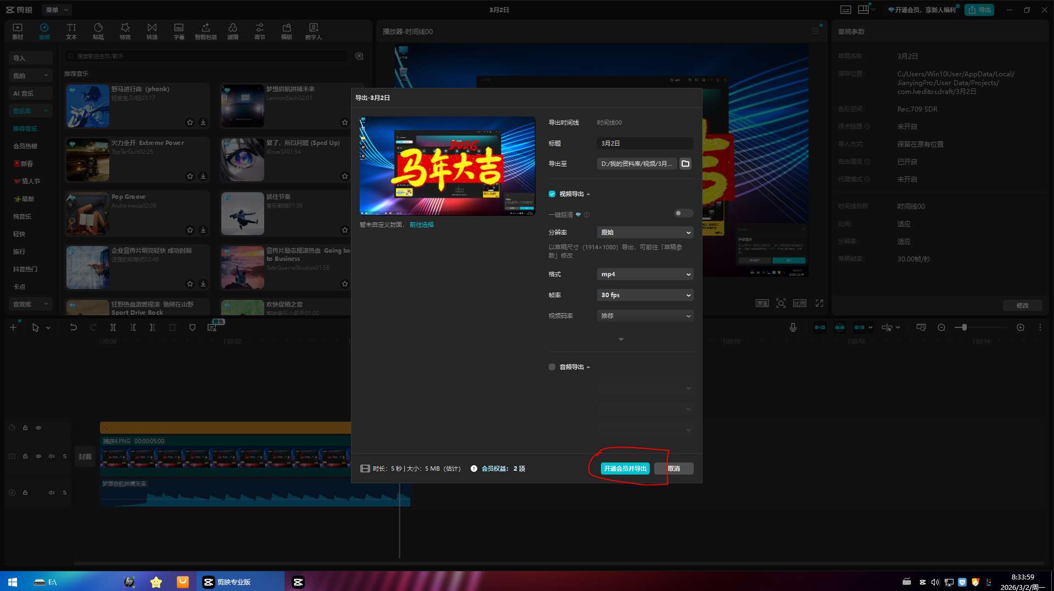Favorite the Pop Groove track with star
Viewport: 1054px width, 591px height.
point(190,230)
